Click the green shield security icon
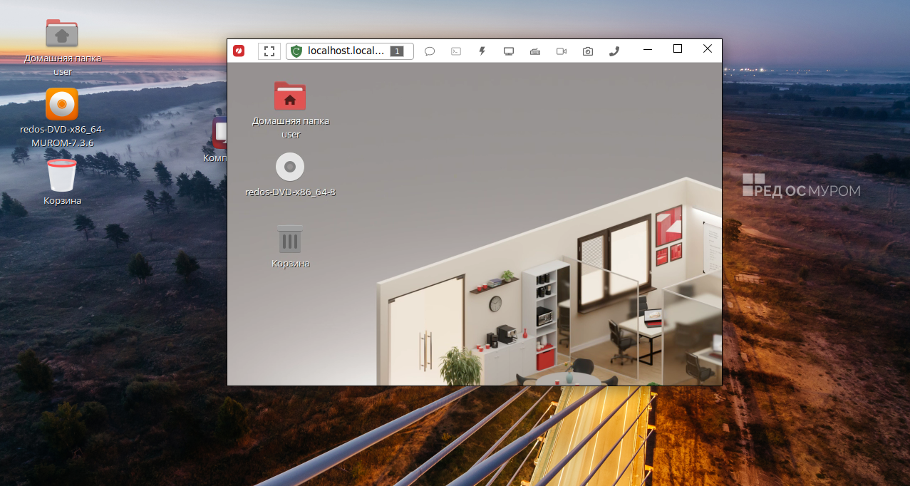The height and width of the screenshot is (486, 910). coord(296,51)
